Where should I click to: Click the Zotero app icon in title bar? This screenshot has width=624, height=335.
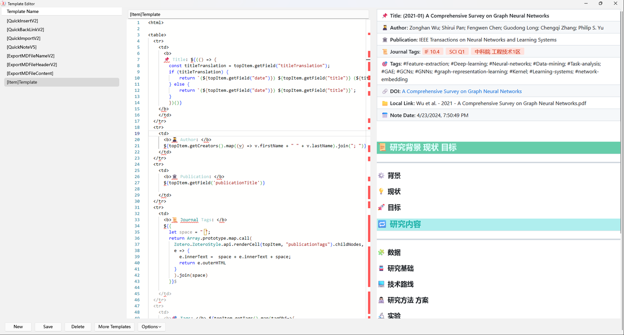3,3
